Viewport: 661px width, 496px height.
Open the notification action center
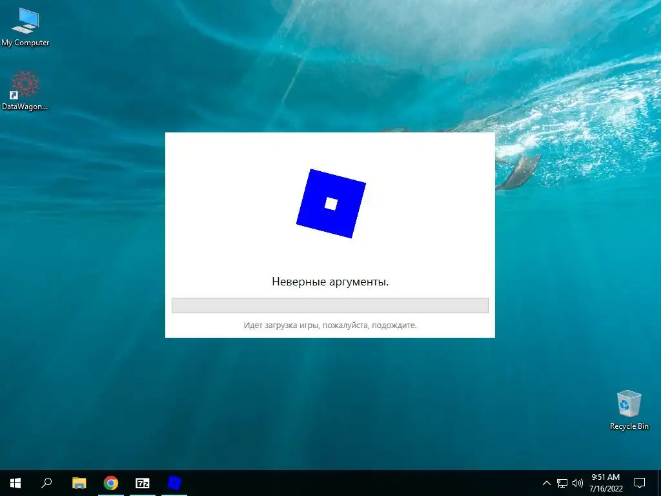point(640,483)
